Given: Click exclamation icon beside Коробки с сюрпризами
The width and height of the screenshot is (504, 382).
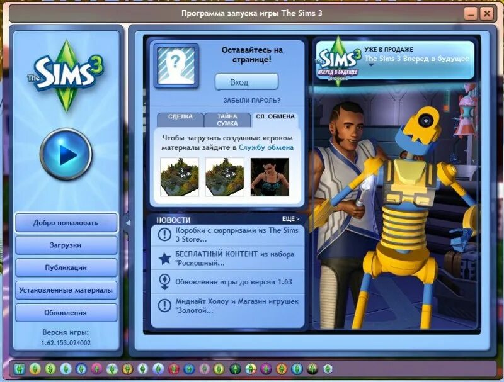Looking at the screenshot, I should point(164,235).
